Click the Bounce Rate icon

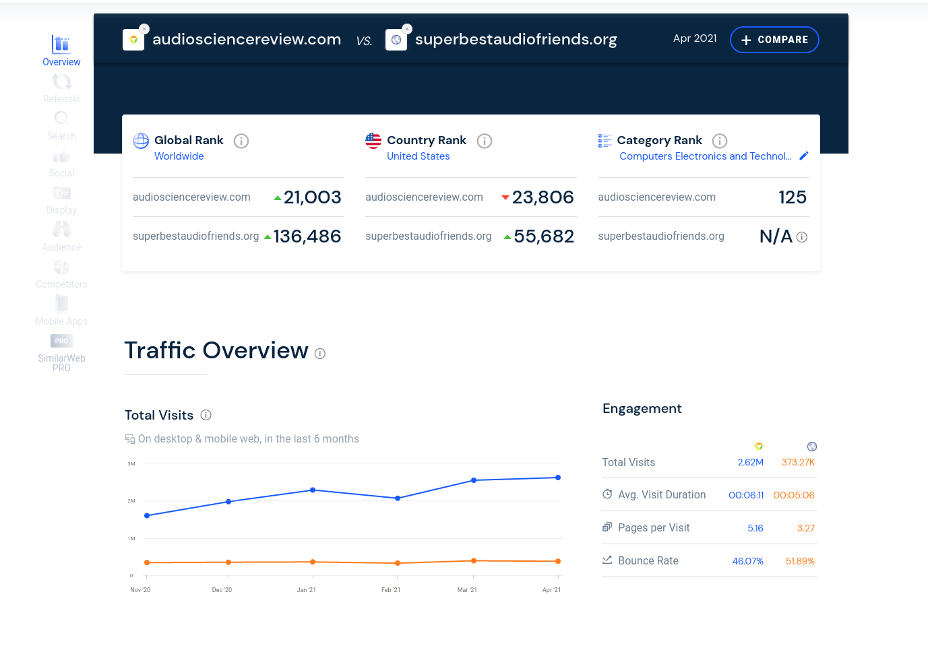click(x=607, y=560)
